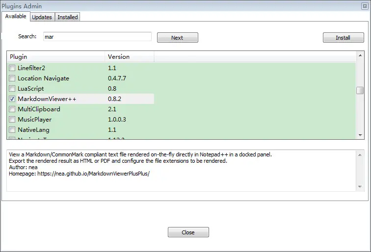Open the Installed tab

click(68, 17)
